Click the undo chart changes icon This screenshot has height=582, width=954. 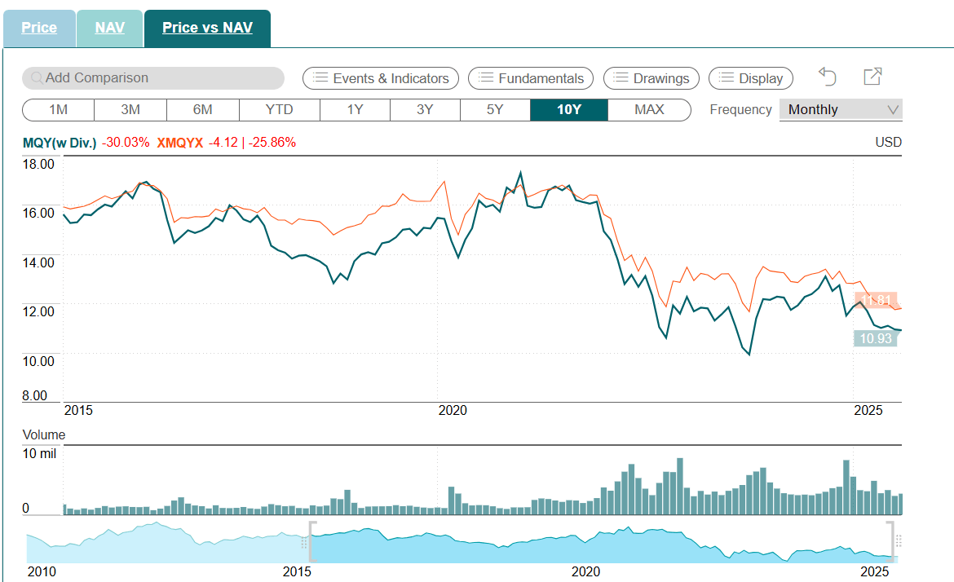pyautogui.click(x=827, y=76)
